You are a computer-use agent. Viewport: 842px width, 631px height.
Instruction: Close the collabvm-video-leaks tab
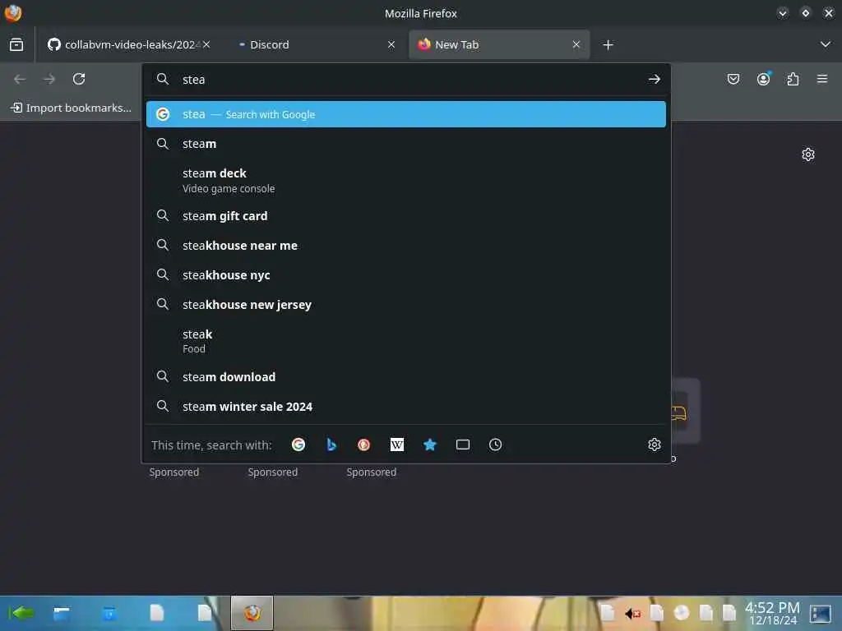coord(206,44)
